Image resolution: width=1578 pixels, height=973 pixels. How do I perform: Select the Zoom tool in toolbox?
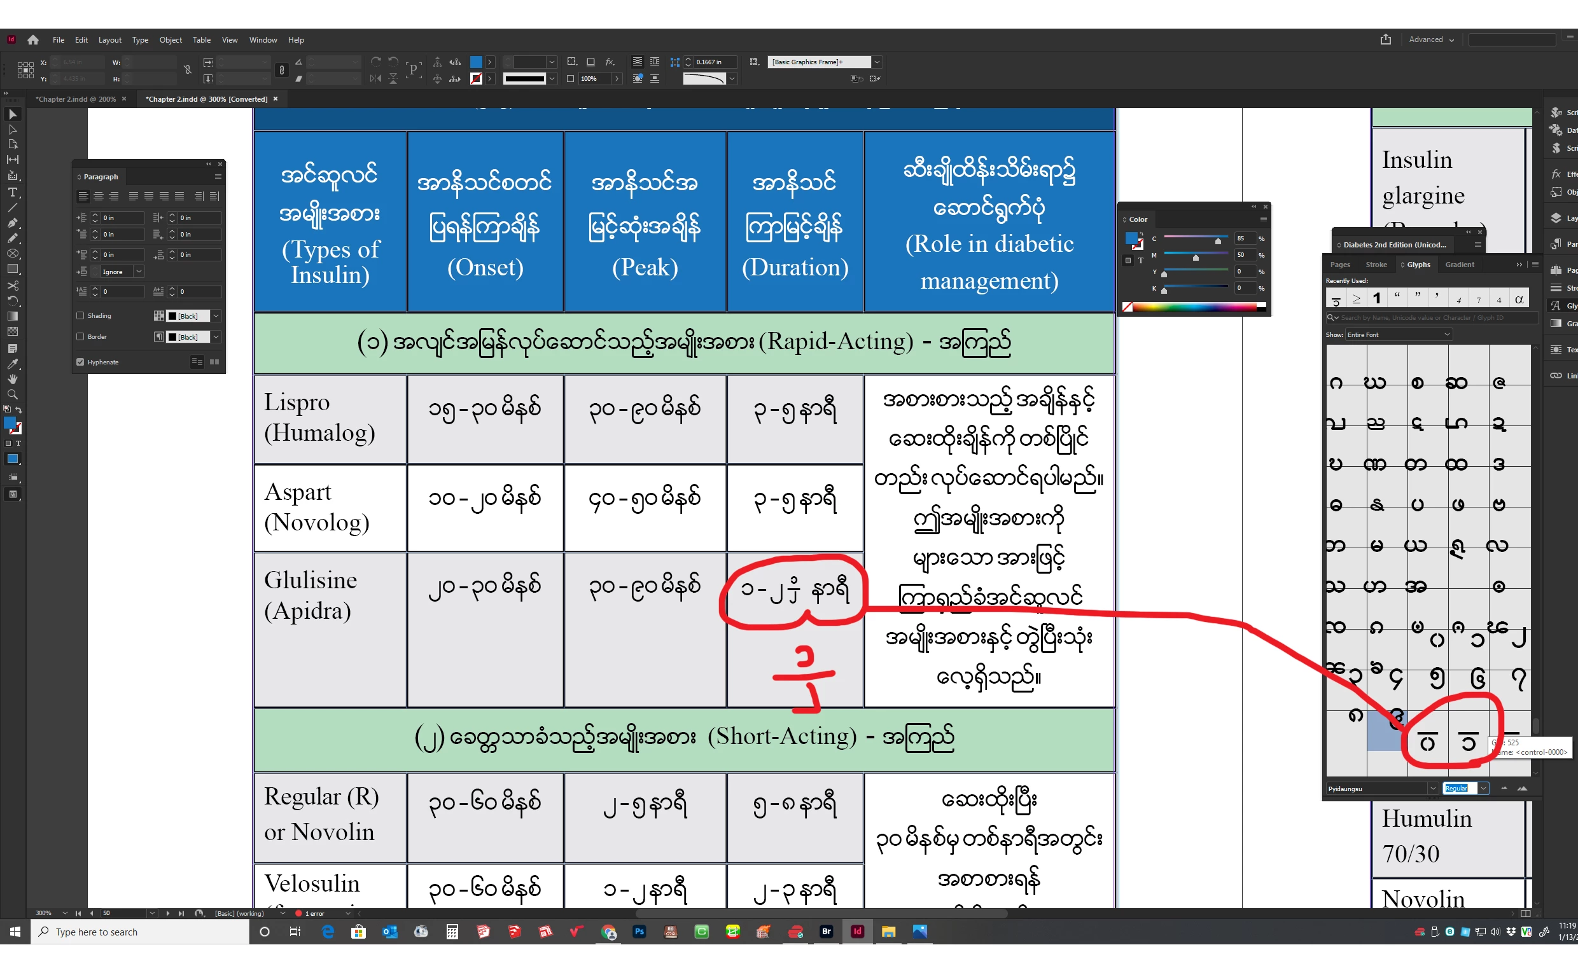[x=12, y=394]
